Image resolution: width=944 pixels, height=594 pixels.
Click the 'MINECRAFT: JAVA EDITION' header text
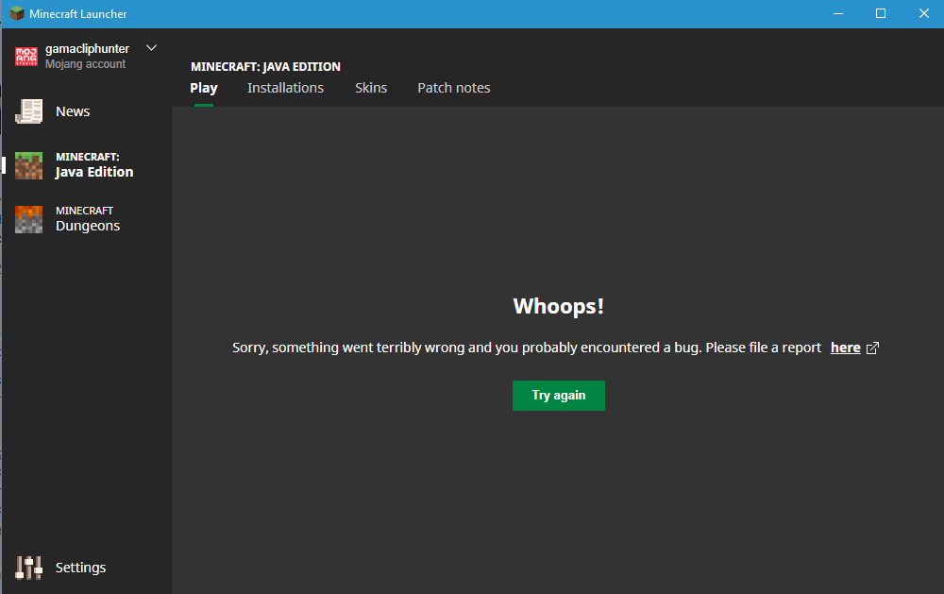(x=265, y=66)
